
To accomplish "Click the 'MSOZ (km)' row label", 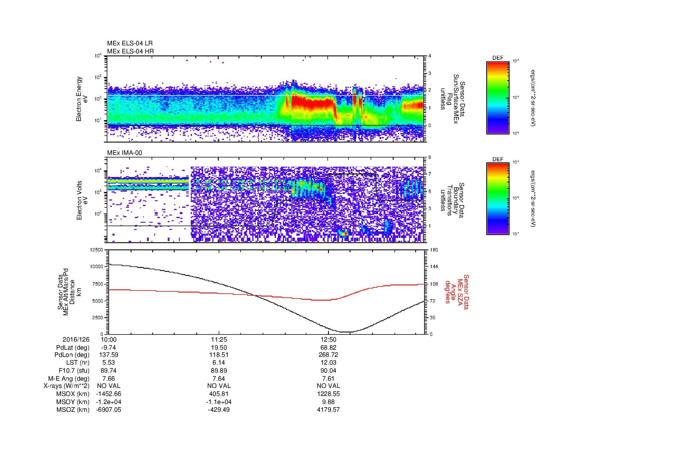I will pyautogui.click(x=73, y=410).
